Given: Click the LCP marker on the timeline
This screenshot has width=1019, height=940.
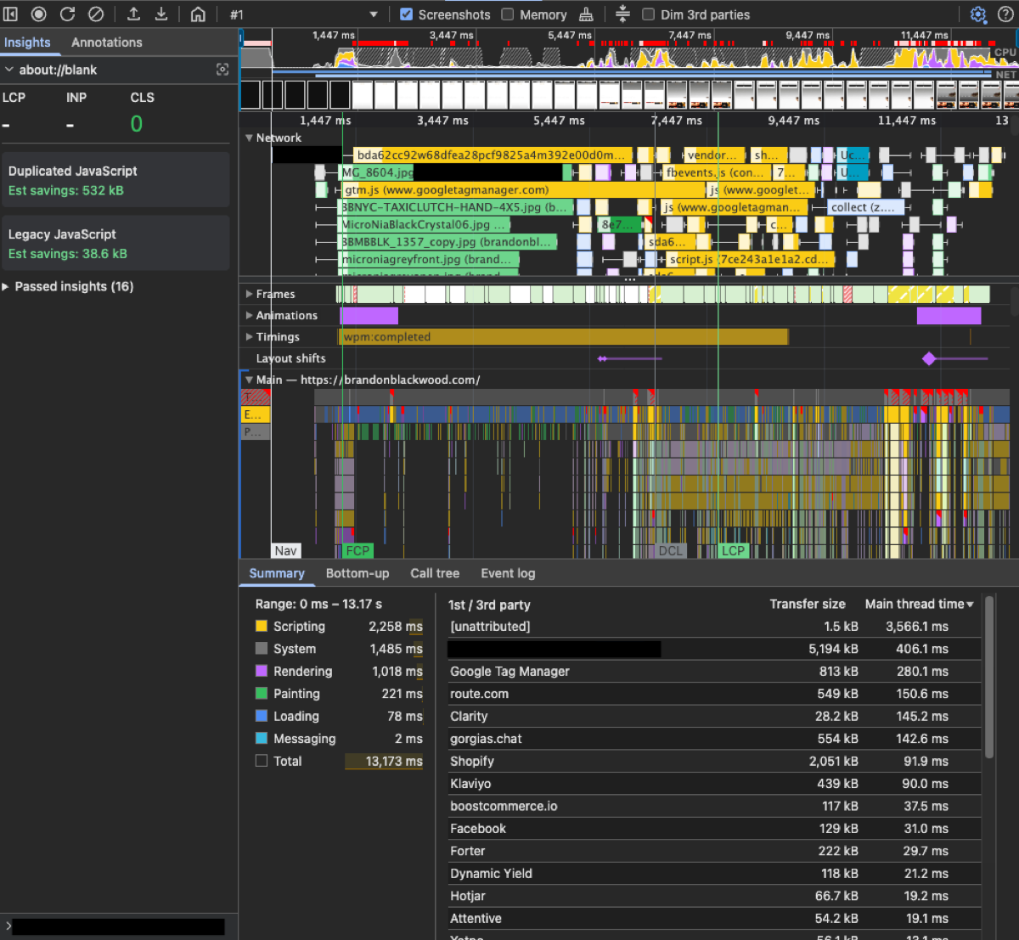Looking at the screenshot, I should (733, 550).
